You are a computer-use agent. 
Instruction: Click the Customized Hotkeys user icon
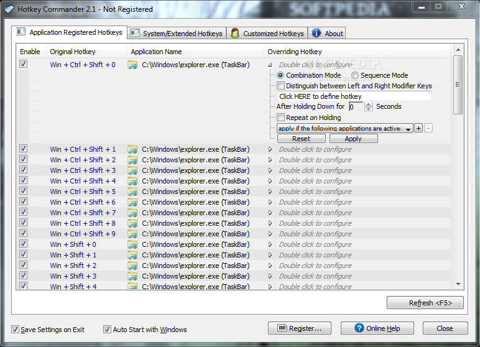coord(235,33)
